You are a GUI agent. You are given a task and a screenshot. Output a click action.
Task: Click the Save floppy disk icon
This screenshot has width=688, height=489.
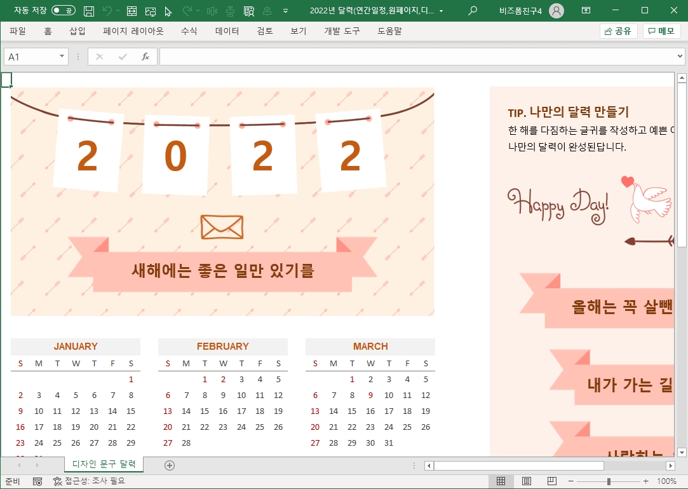pos(89,11)
